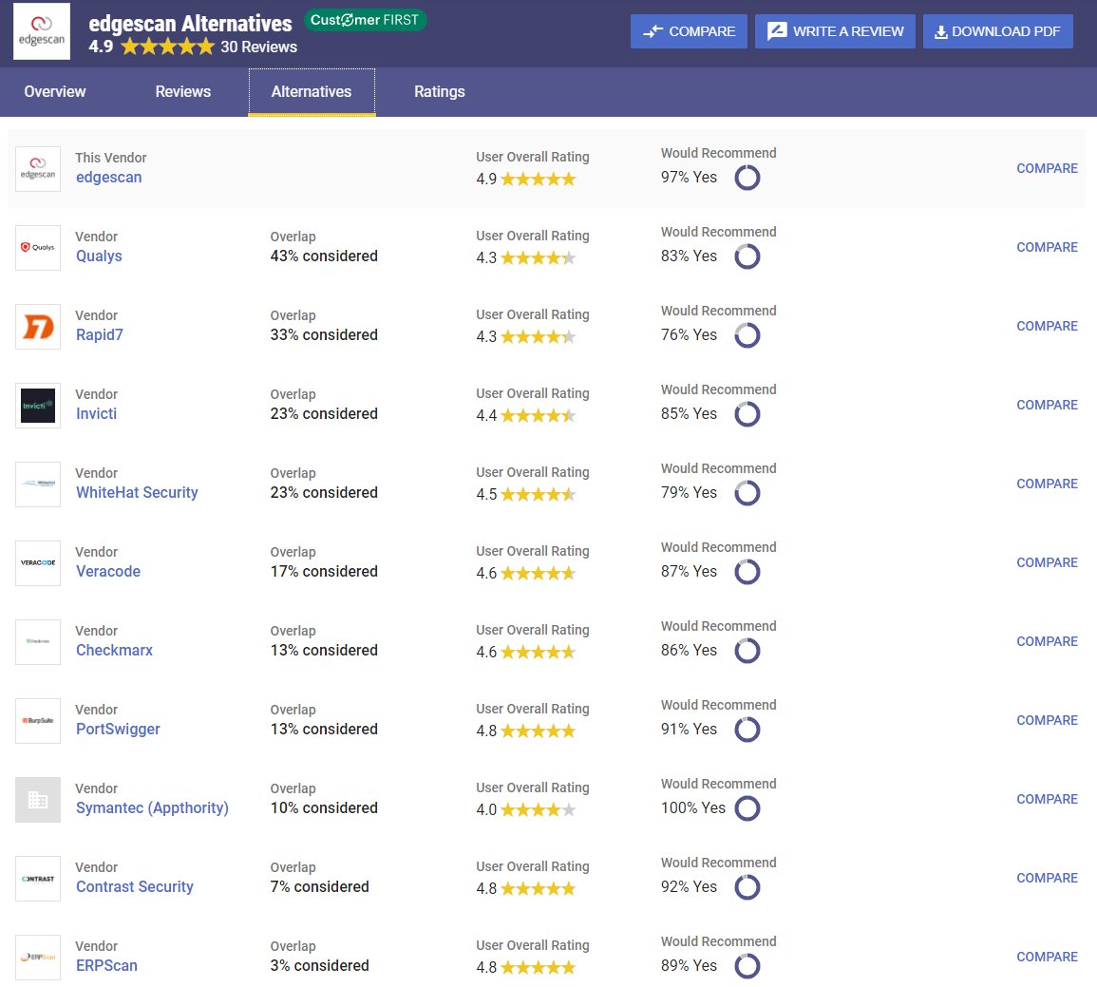
Task: Click the Customer FIRST badge
Action: click(365, 20)
